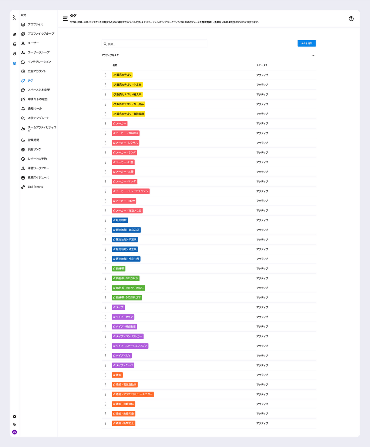
Task: Click the タグを追加 button
Action: (x=306, y=43)
